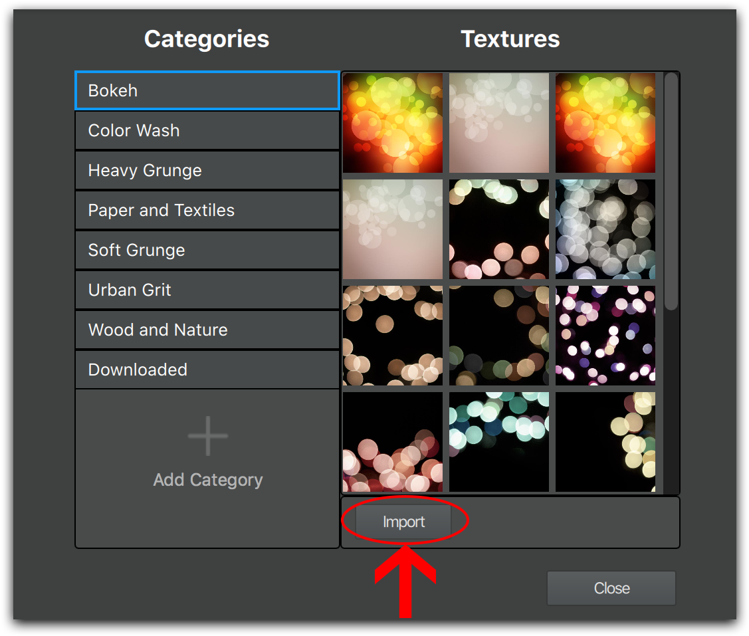Pick the pale beige texture in top row

498,123
